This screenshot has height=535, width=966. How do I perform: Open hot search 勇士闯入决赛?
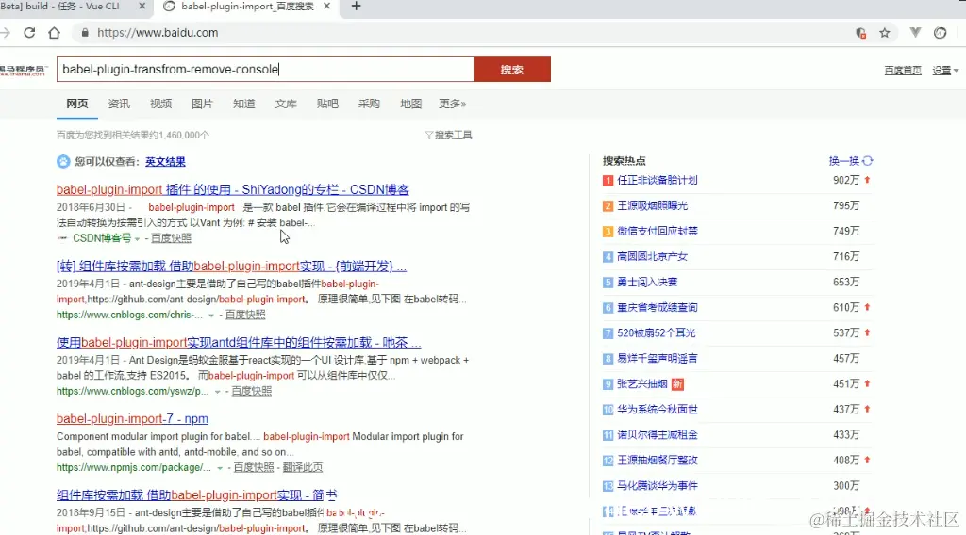(x=647, y=283)
